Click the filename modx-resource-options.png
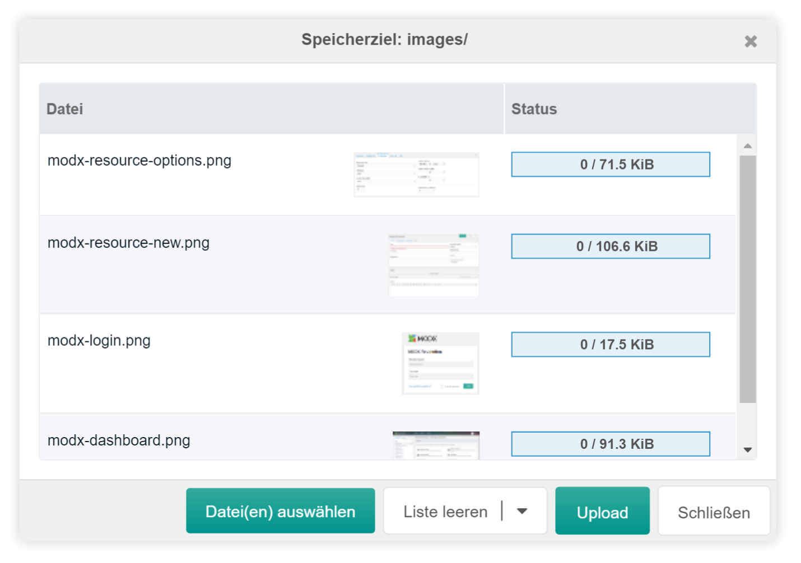801x563 pixels. (x=139, y=160)
